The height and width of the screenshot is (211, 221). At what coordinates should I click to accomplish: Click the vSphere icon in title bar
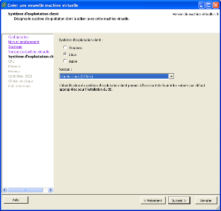(x=4, y=5)
